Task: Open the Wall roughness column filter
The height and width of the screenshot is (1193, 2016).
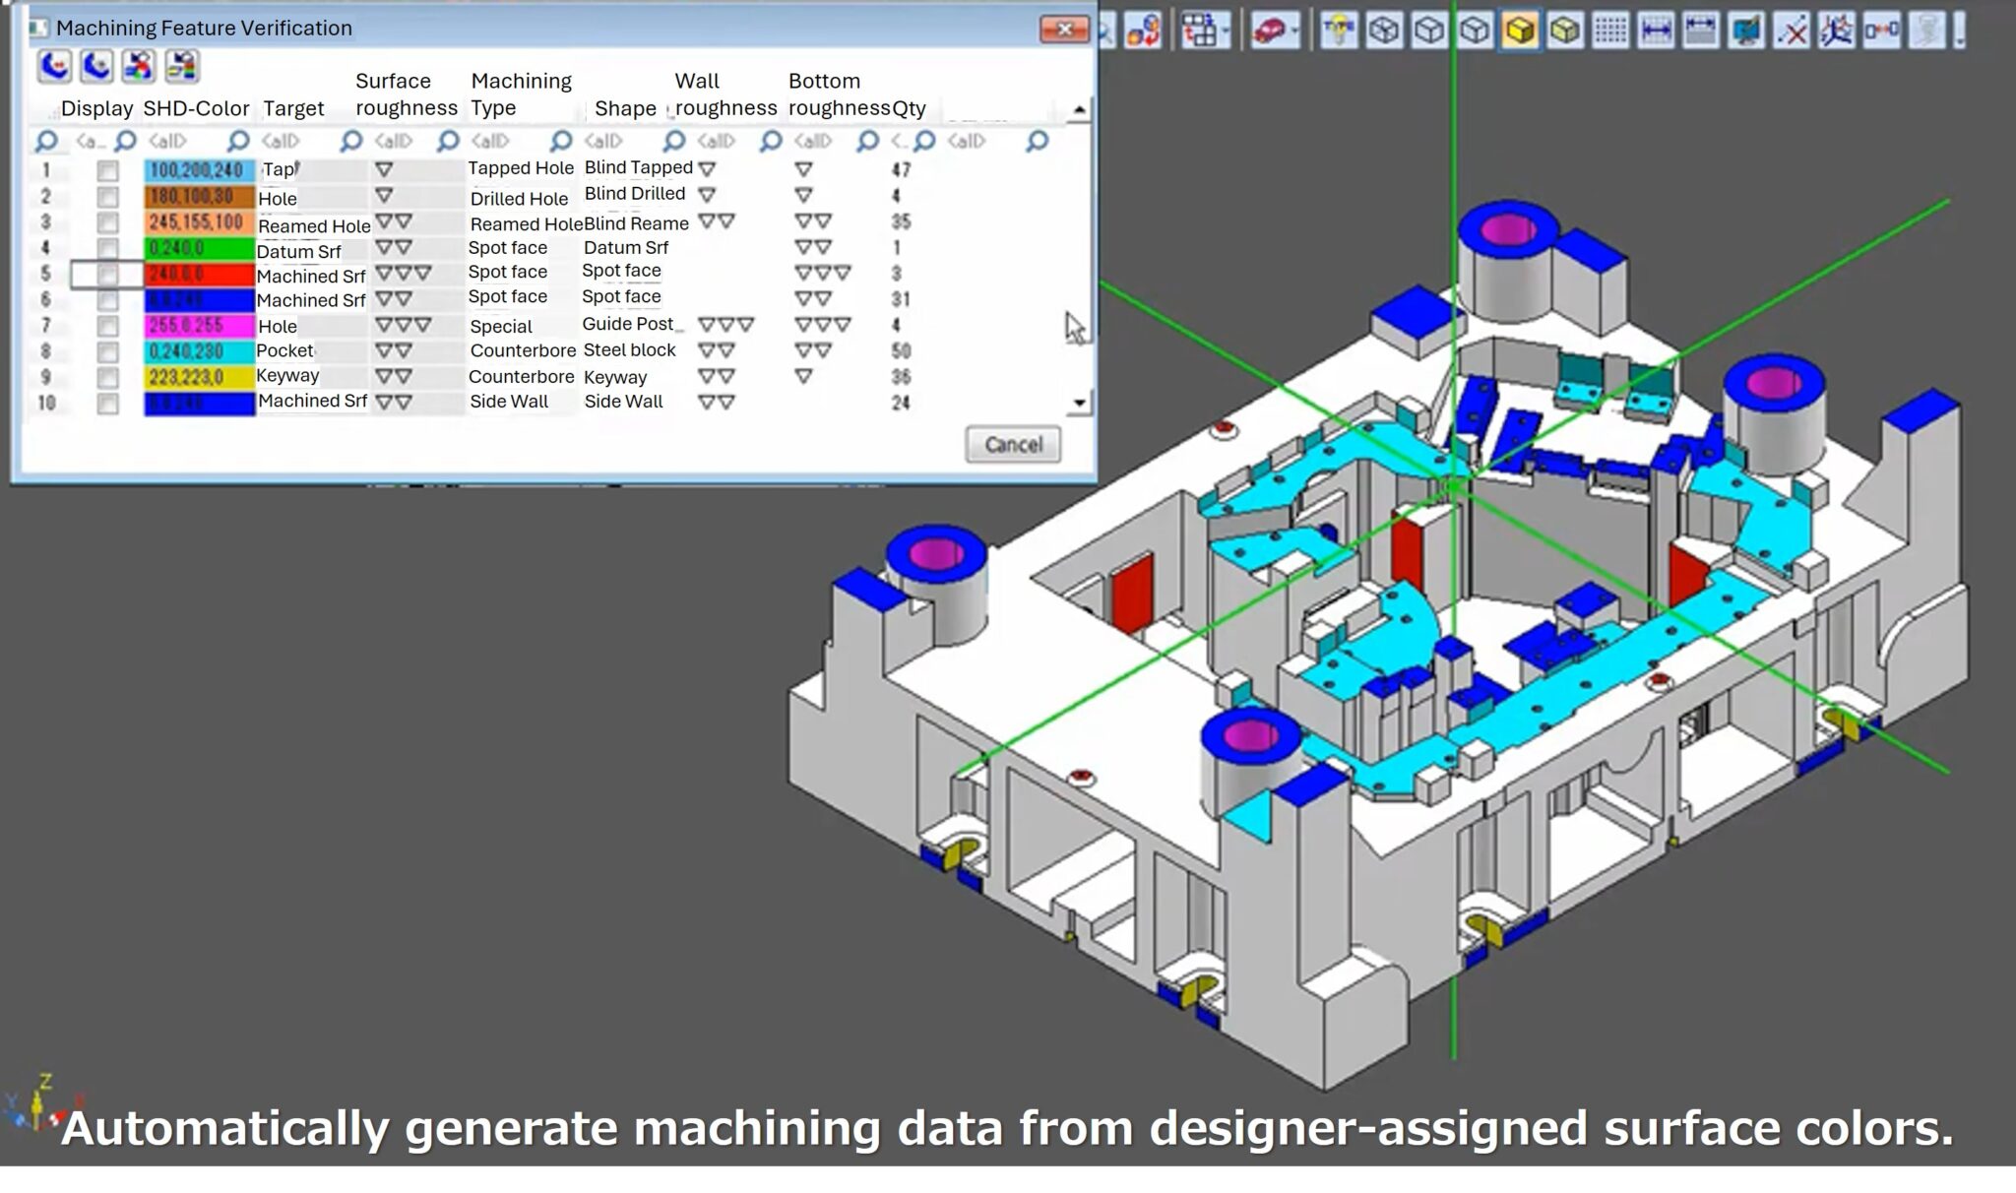Action: pyautogui.click(x=770, y=141)
